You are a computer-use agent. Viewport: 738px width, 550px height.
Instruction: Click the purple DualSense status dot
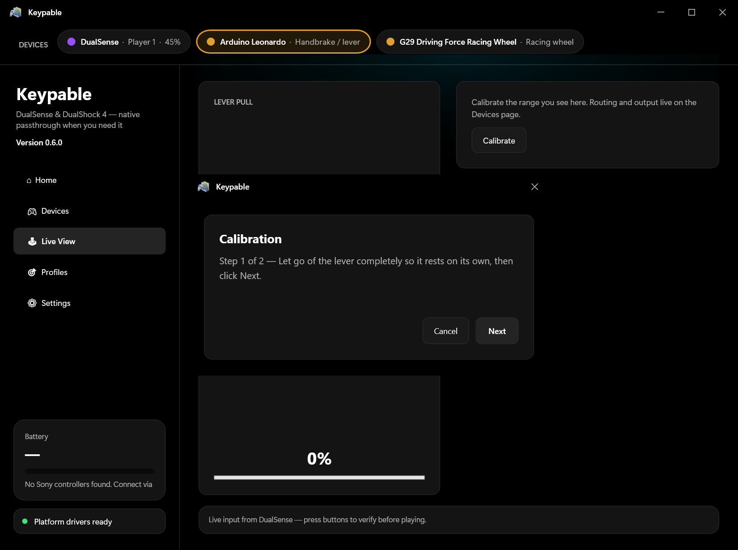point(71,42)
